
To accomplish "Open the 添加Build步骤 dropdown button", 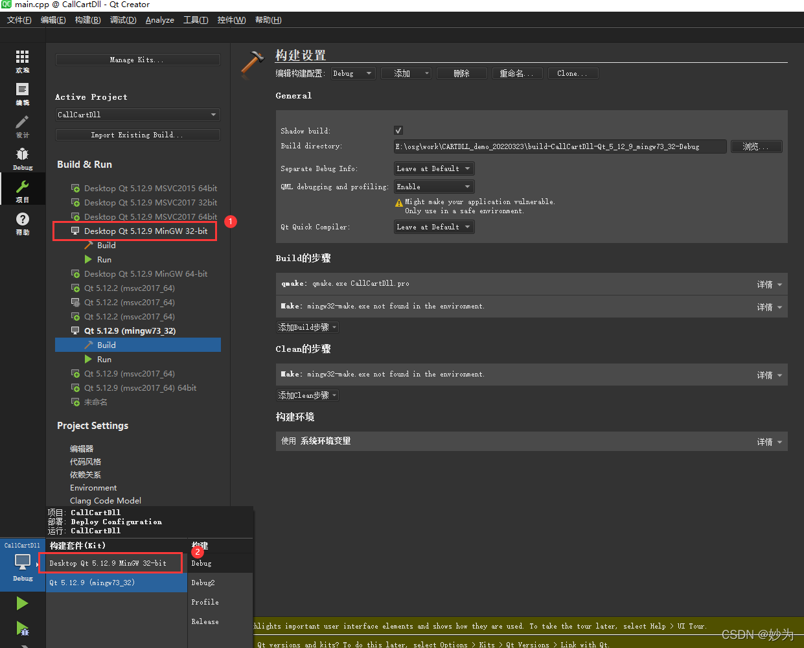I will (x=308, y=327).
